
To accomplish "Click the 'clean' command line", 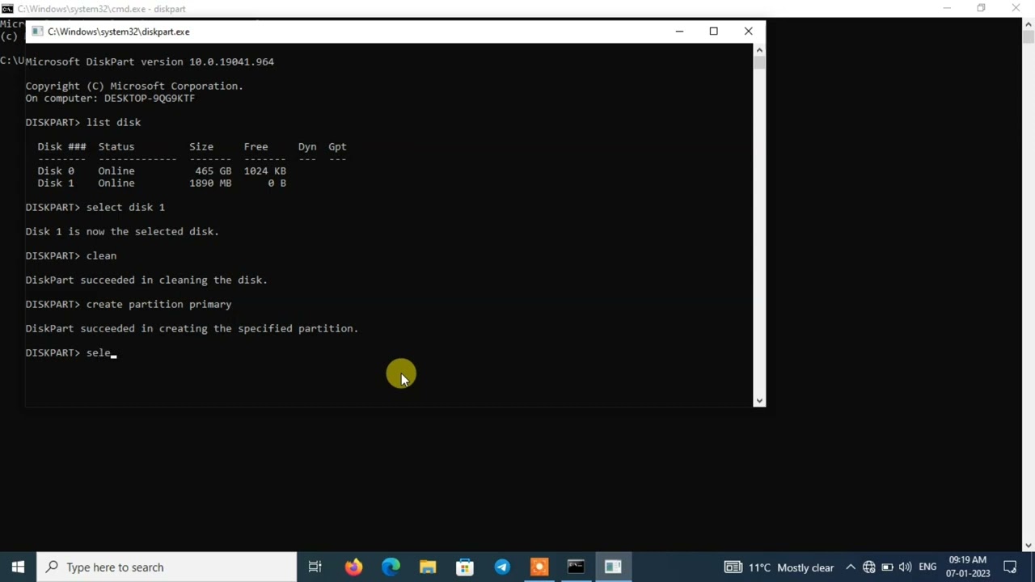I will (70, 255).
